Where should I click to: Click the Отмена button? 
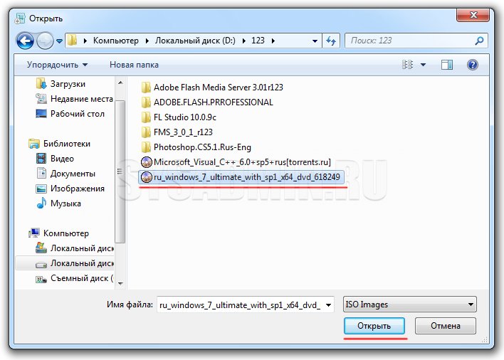446,326
